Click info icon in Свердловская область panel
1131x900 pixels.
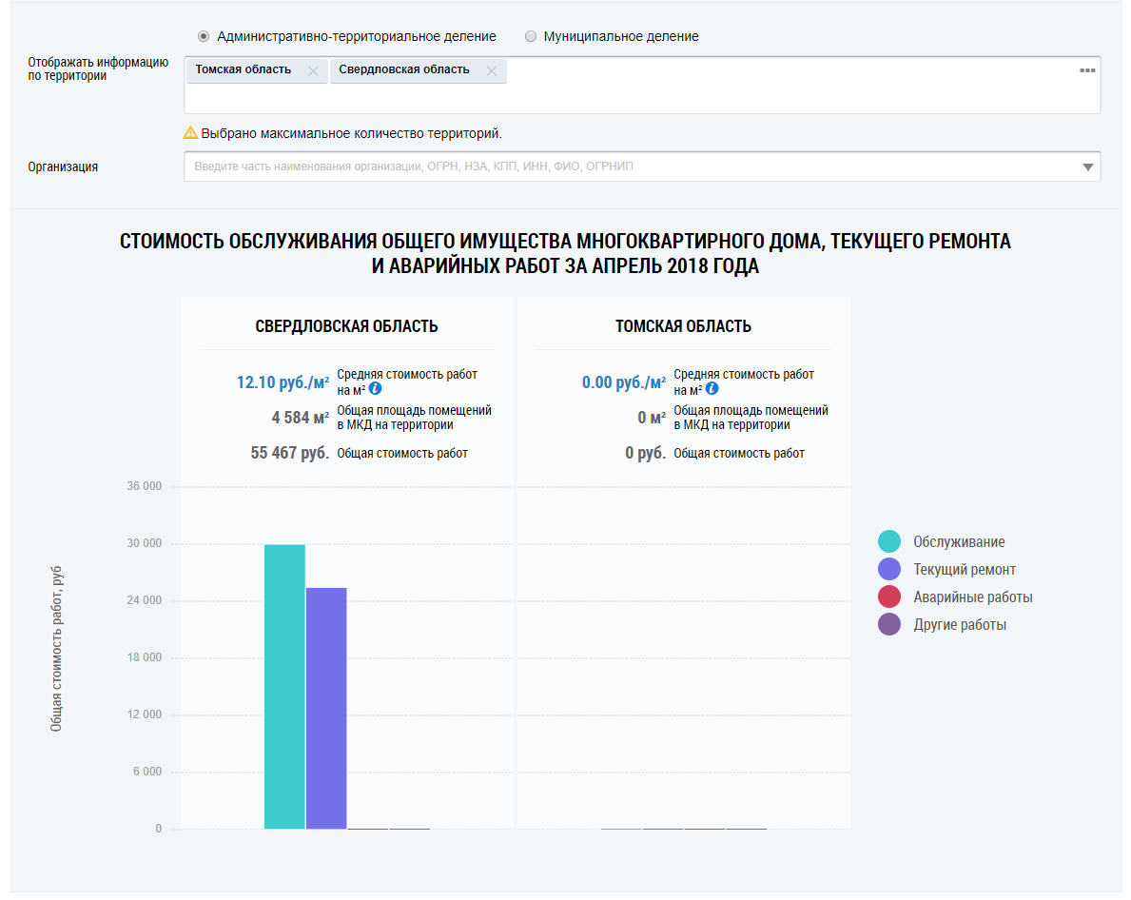[375, 389]
